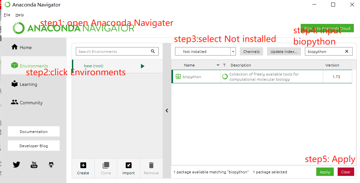Open the YouTube link icon
Viewport: 360px width, 183px height.
point(34,165)
